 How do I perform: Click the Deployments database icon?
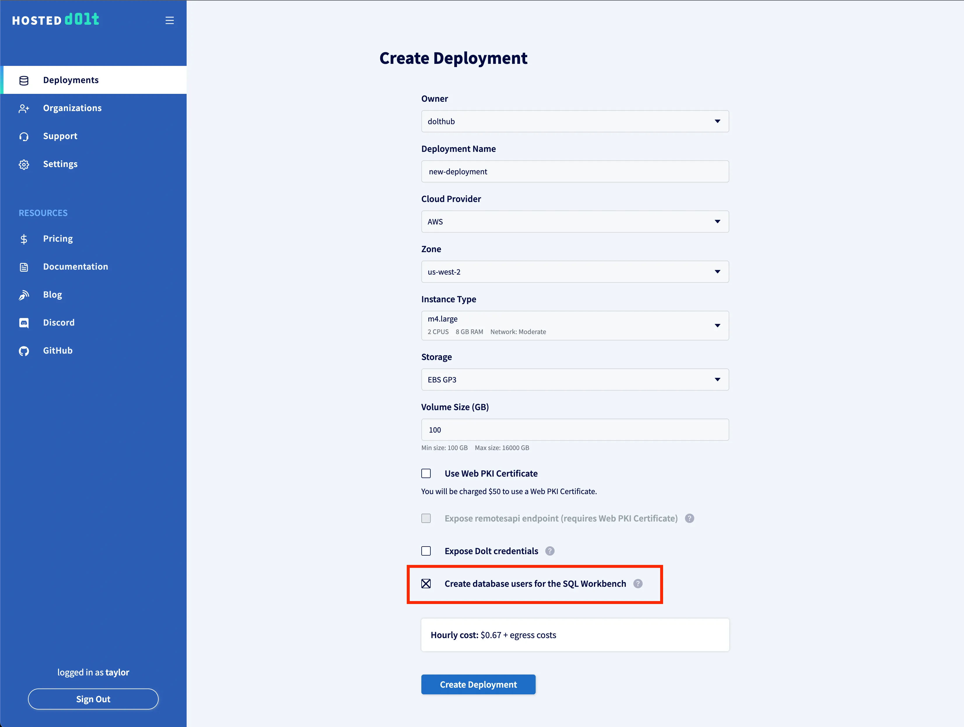tap(24, 80)
